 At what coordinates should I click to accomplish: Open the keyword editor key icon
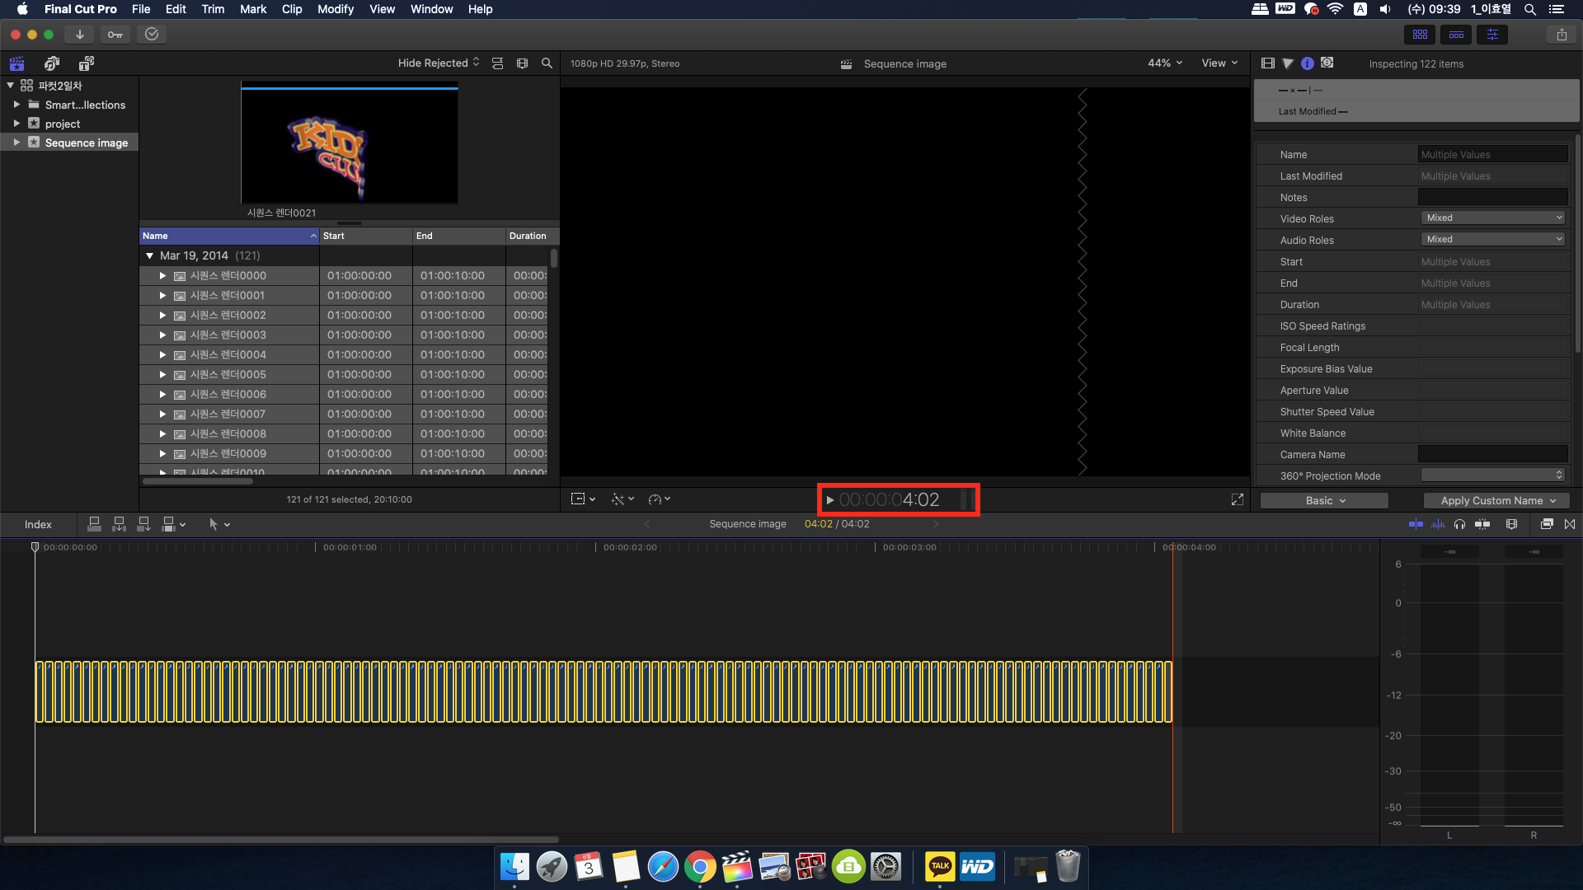pos(115,35)
